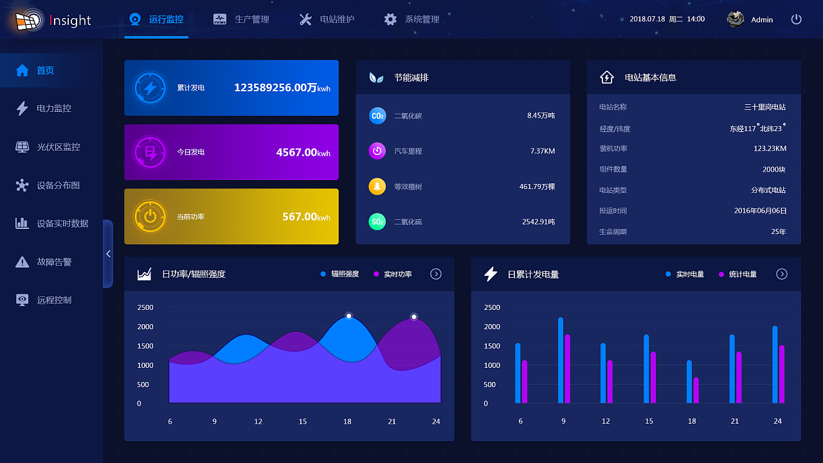Expand 日累计发电量 chart arrow button
This screenshot has height=463, width=823.
click(x=782, y=274)
